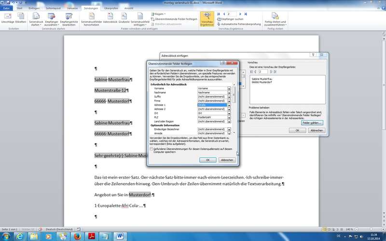Enable saving found matches on this computer
Viewport: 386px width, 241px height.
151,149
